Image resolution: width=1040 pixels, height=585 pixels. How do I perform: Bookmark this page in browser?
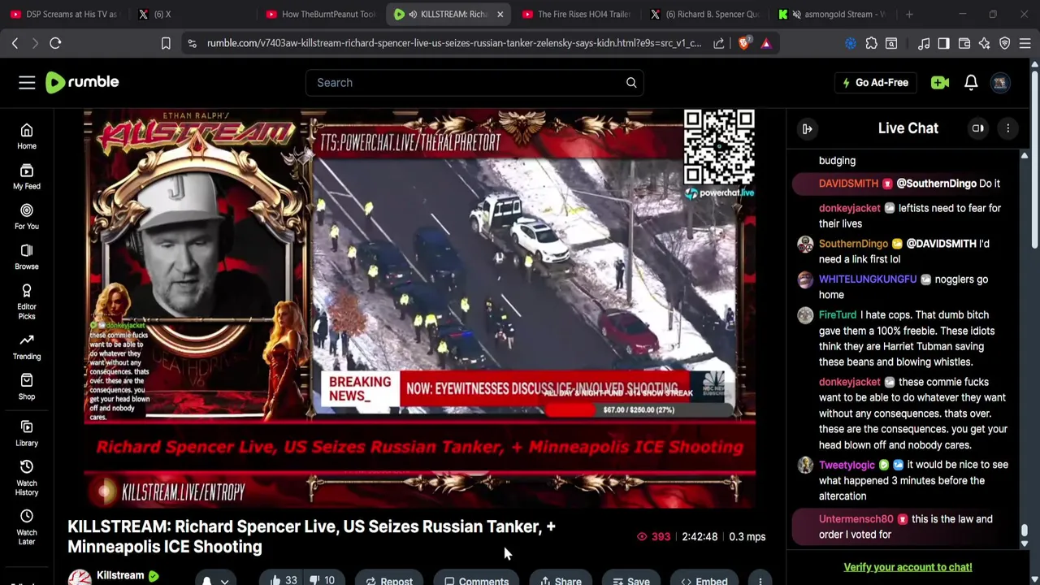(166, 43)
